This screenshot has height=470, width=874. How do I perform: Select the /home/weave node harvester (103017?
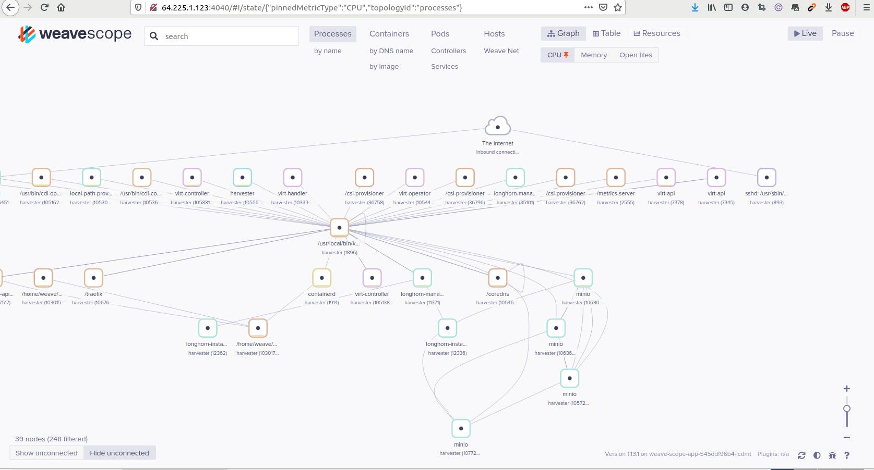coord(258,328)
